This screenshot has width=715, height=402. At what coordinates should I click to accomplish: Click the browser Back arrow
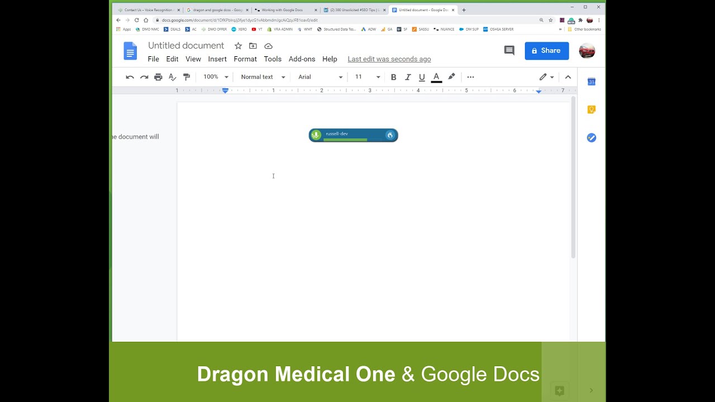pos(118,20)
